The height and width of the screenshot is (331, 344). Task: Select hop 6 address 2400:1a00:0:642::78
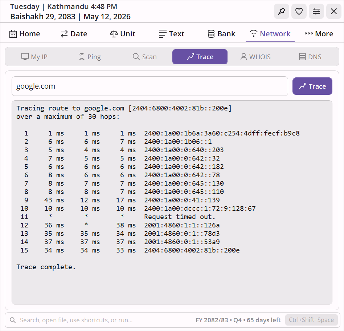tap(182, 175)
